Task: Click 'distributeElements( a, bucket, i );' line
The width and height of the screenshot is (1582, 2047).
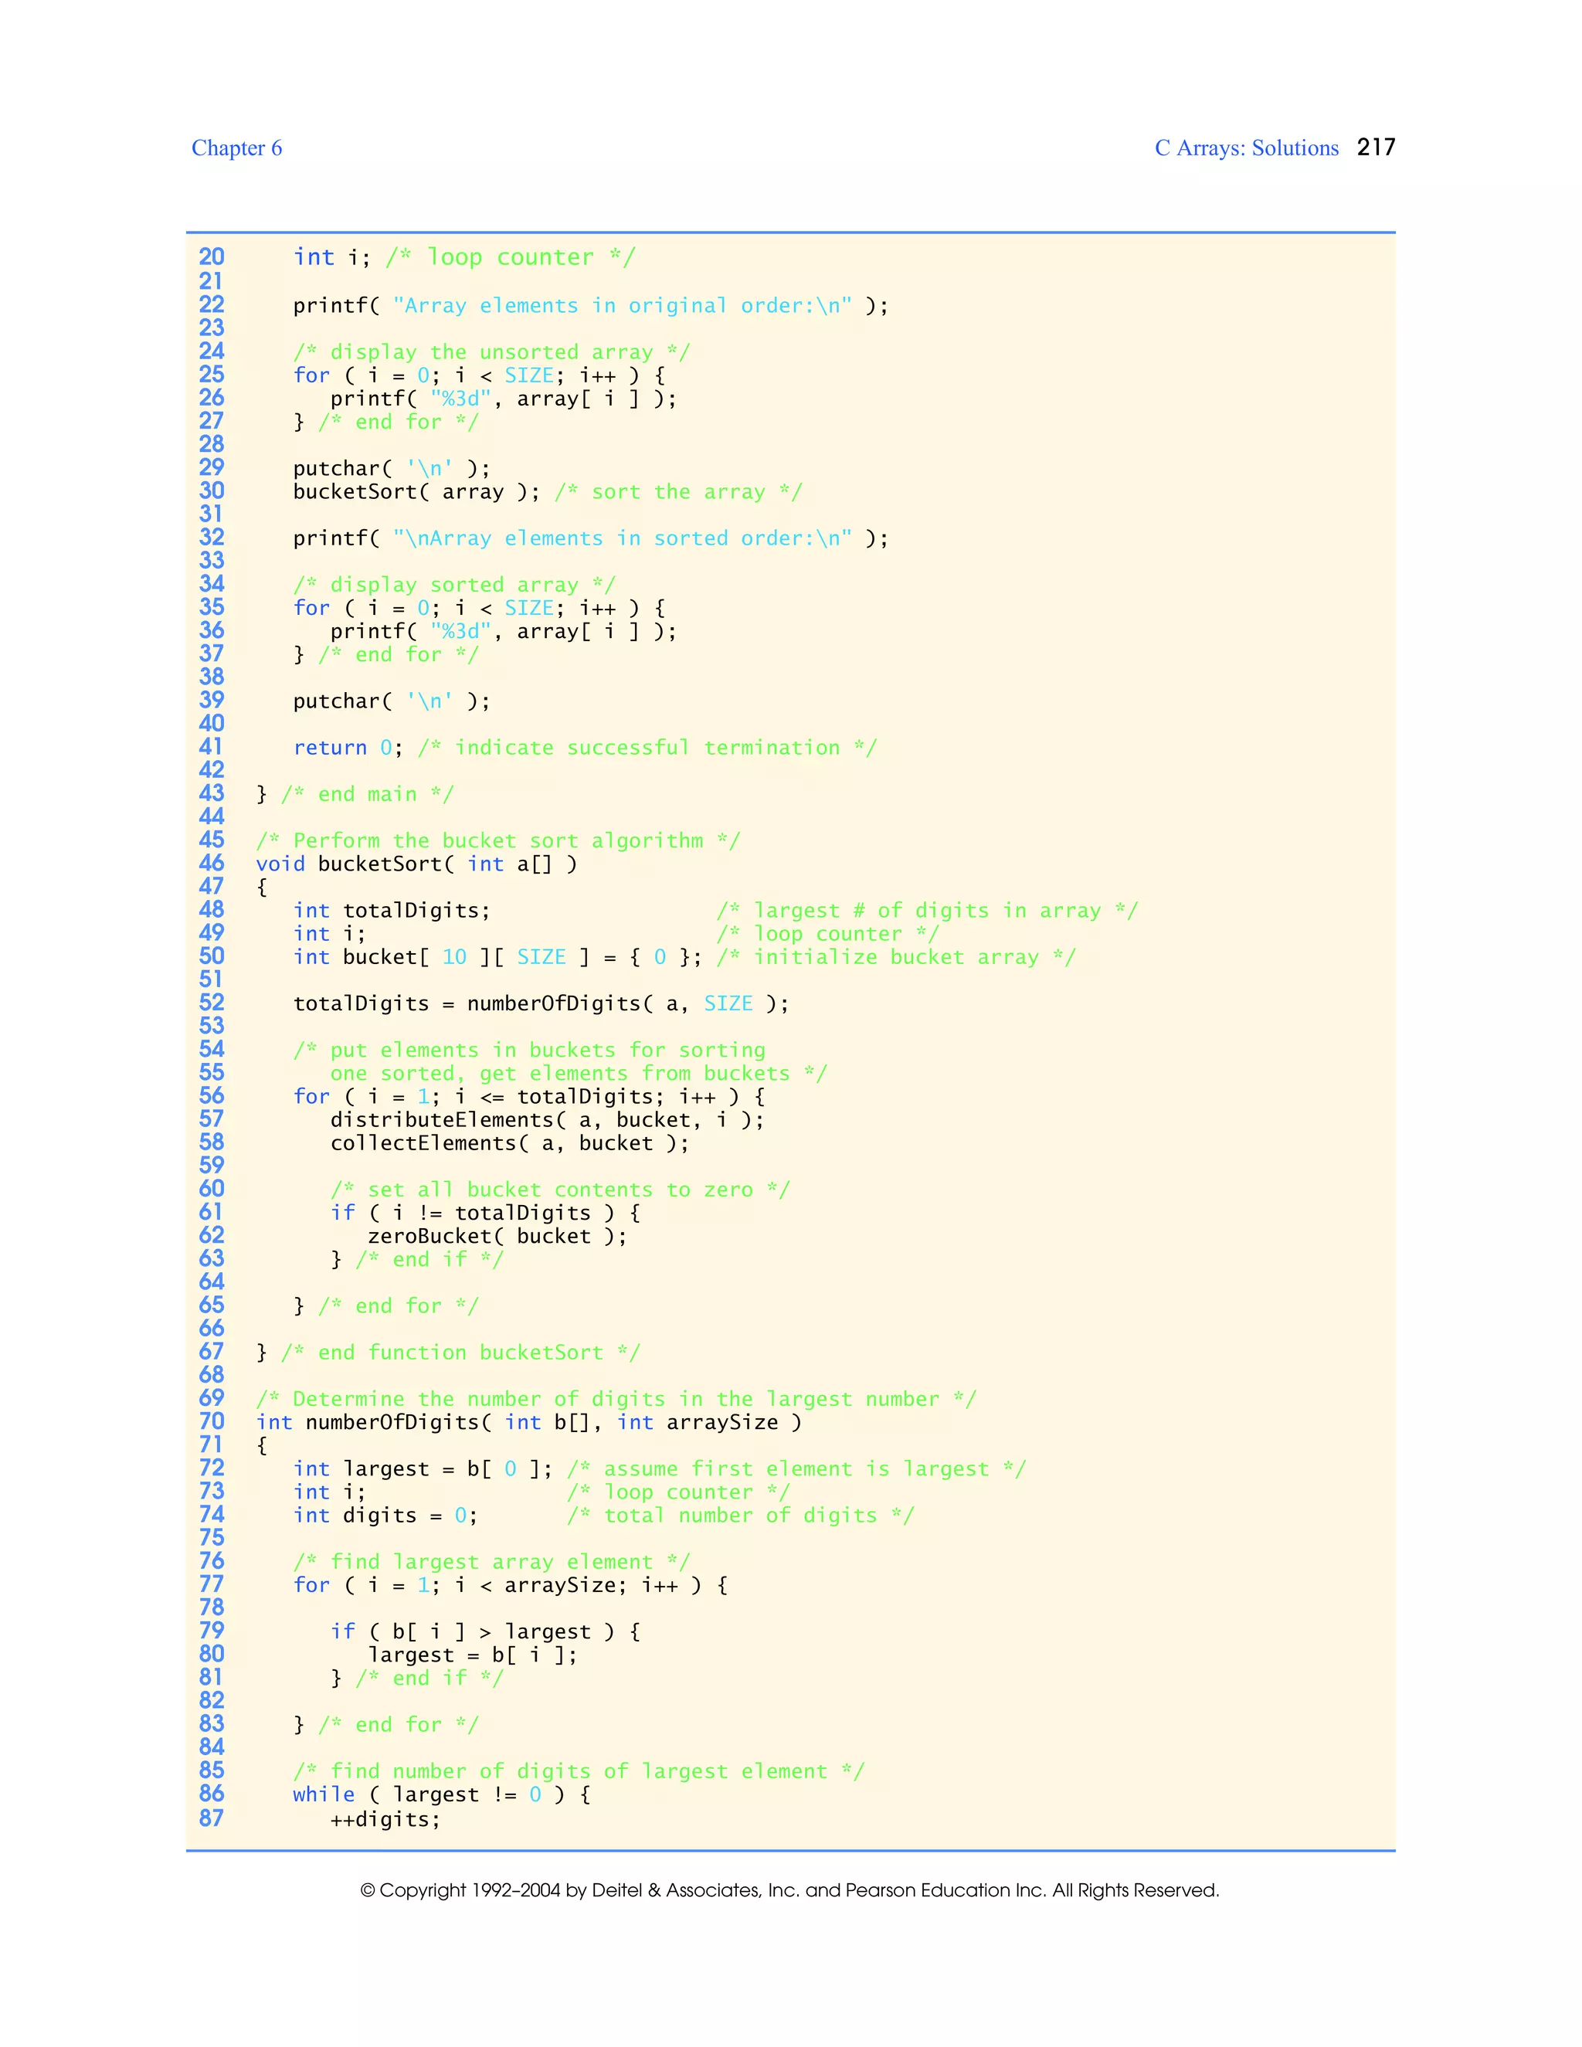Action: (548, 1120)
